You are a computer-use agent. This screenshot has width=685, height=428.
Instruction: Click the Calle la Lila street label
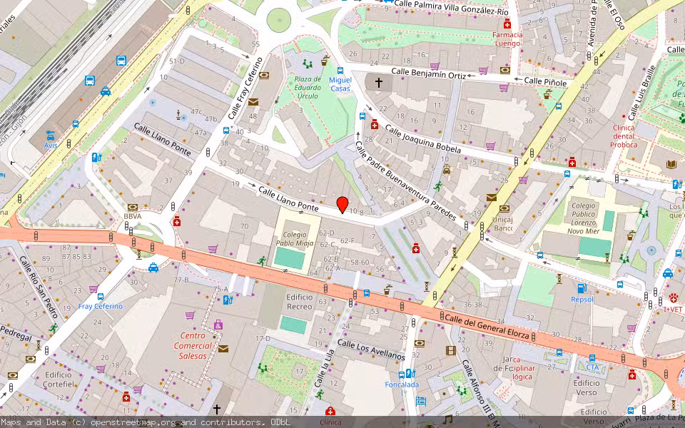(324, 369)
